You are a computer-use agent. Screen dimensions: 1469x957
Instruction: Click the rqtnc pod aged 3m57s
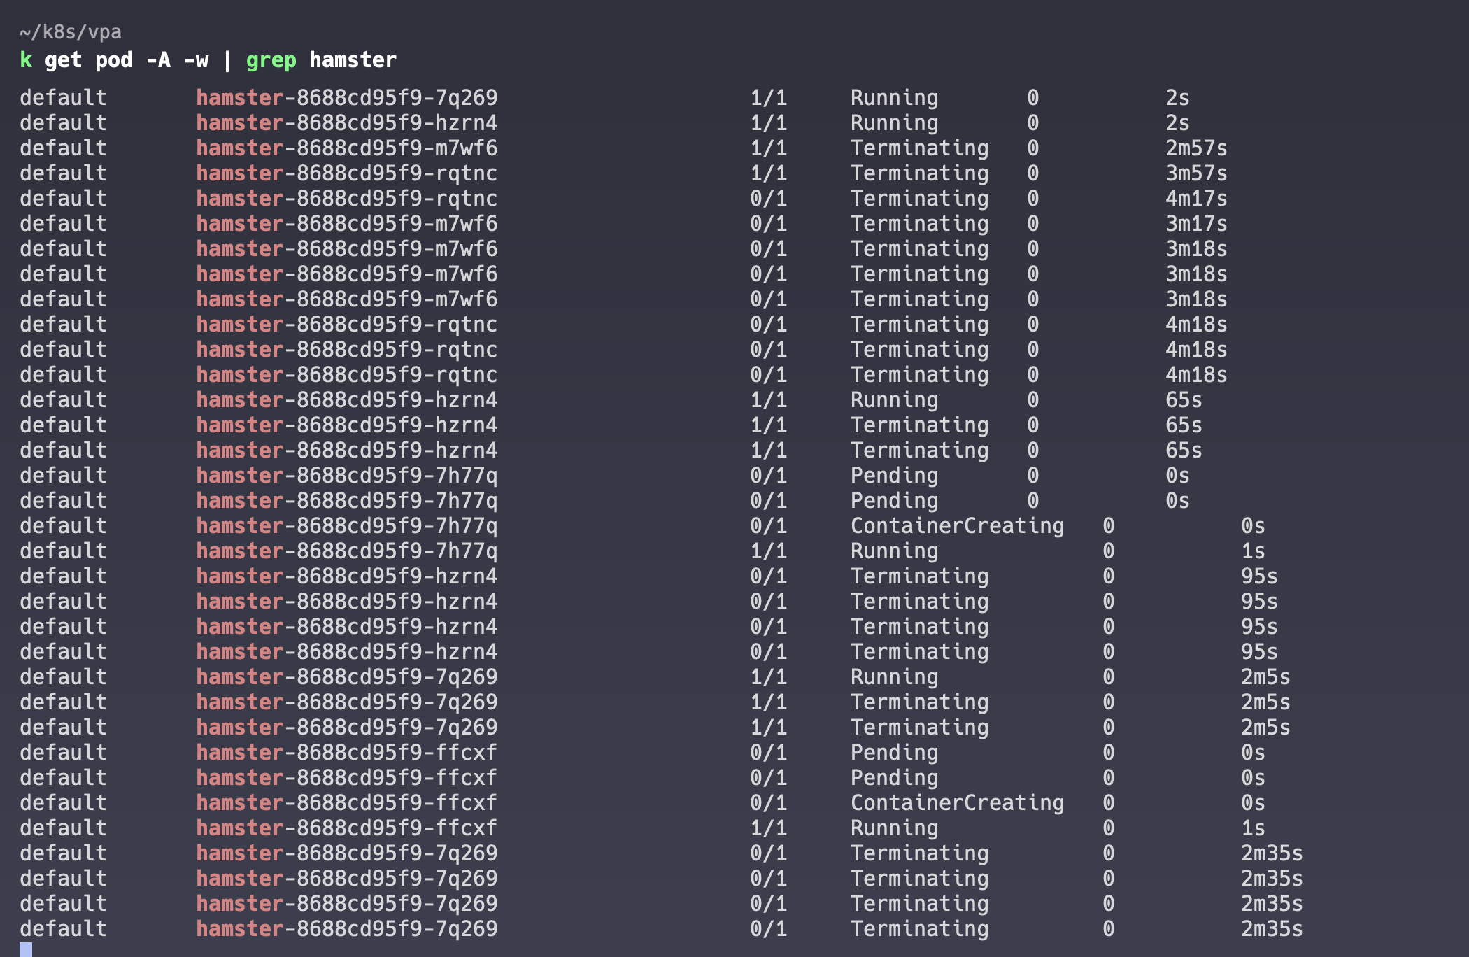point(346,173)
